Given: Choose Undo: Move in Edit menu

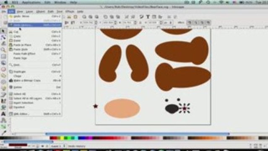Looking at the screenshot, I should (35, 16).
